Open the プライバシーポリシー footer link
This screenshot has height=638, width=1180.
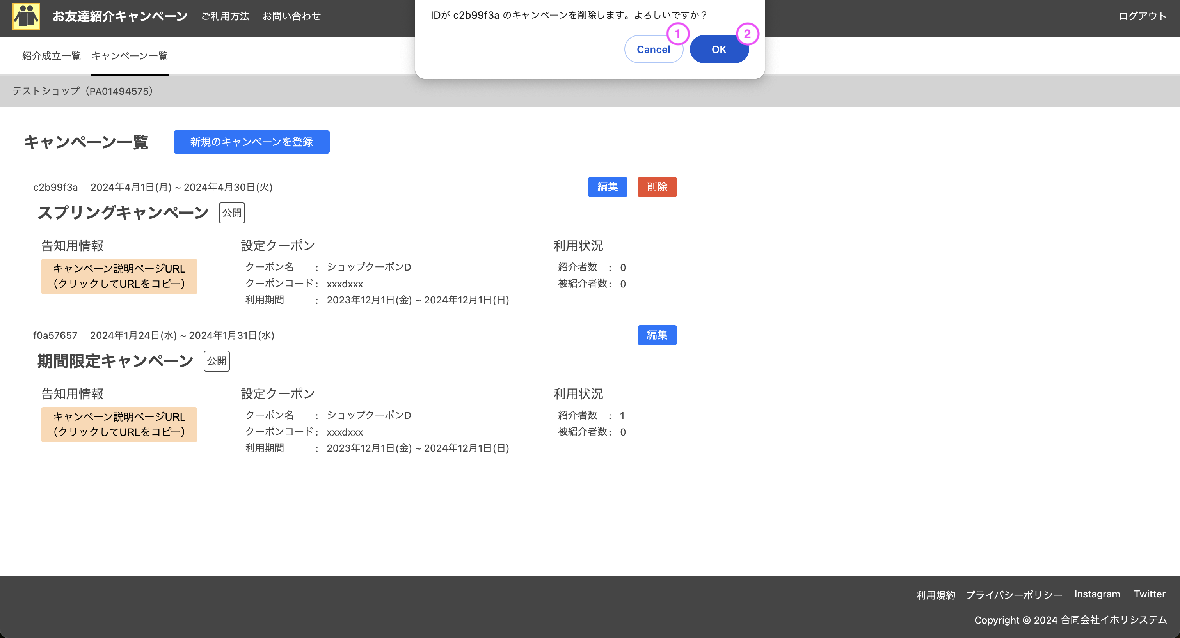click(1014, 595)
